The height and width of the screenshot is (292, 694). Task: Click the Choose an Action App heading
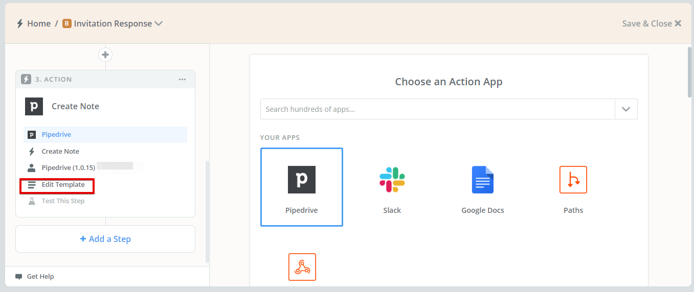pos(449,82)
